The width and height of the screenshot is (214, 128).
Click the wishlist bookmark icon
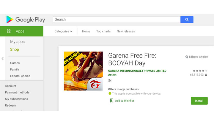[x=111, y=101]
